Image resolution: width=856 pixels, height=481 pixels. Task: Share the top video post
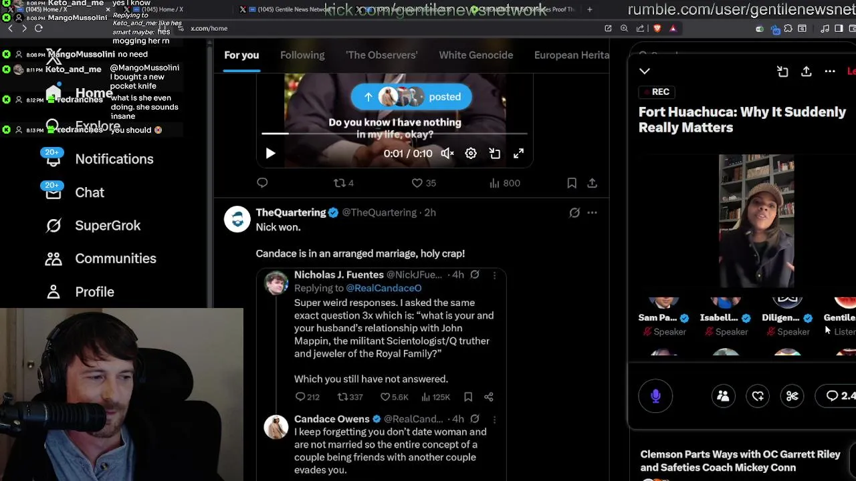pyautogui.click(x=592, y=183)
